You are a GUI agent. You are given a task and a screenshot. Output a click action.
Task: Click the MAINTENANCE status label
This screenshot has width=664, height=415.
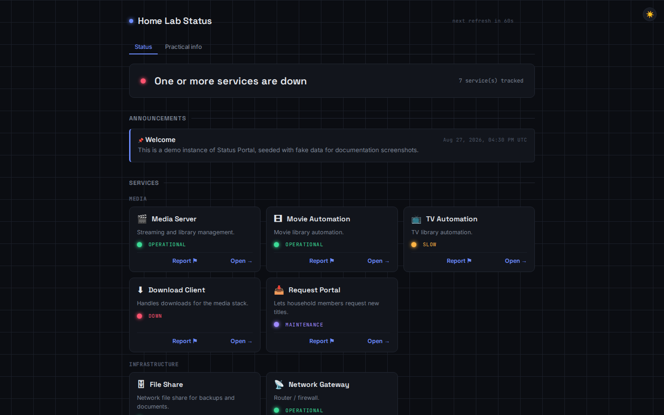(304, 325)
